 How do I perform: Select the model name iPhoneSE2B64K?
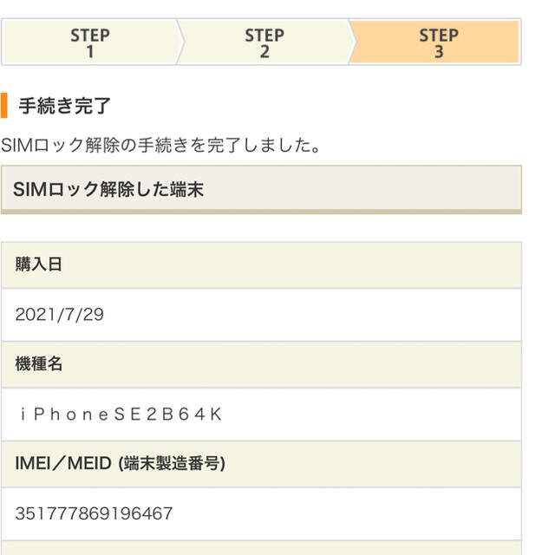coord(121,415)
